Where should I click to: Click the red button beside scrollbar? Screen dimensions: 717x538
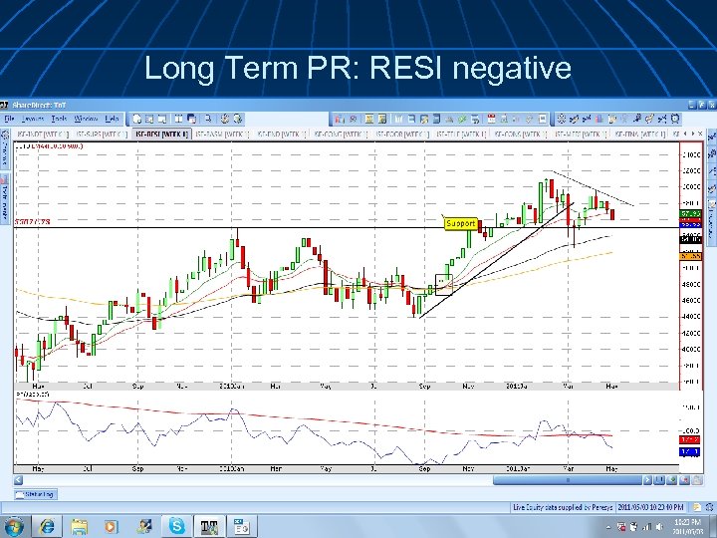coord(684,480)
